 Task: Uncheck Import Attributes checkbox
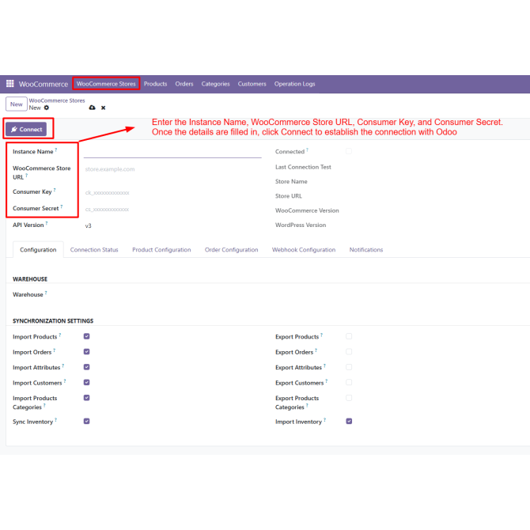point(86,367)
